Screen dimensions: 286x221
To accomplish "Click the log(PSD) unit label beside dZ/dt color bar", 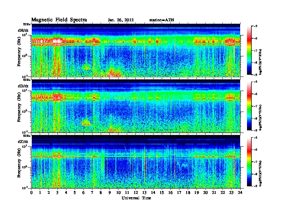I will [261, 173].
